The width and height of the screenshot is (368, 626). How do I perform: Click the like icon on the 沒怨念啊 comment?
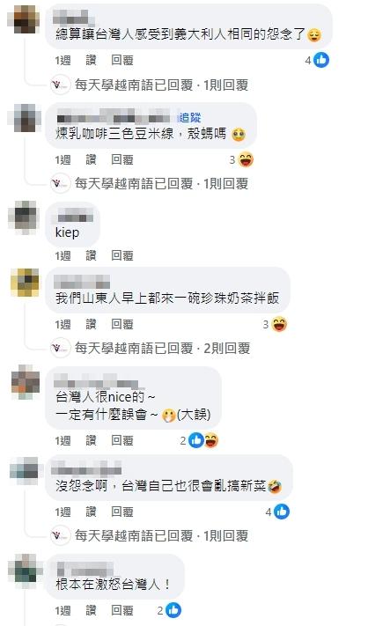[x=282, y=512]
